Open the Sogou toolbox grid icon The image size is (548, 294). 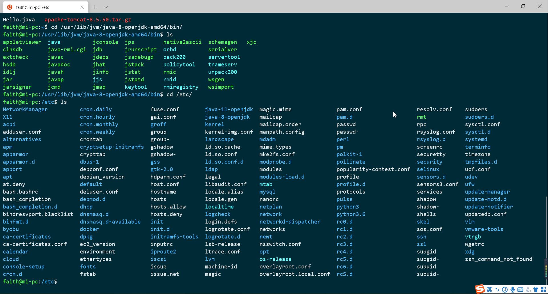(543, 290)
